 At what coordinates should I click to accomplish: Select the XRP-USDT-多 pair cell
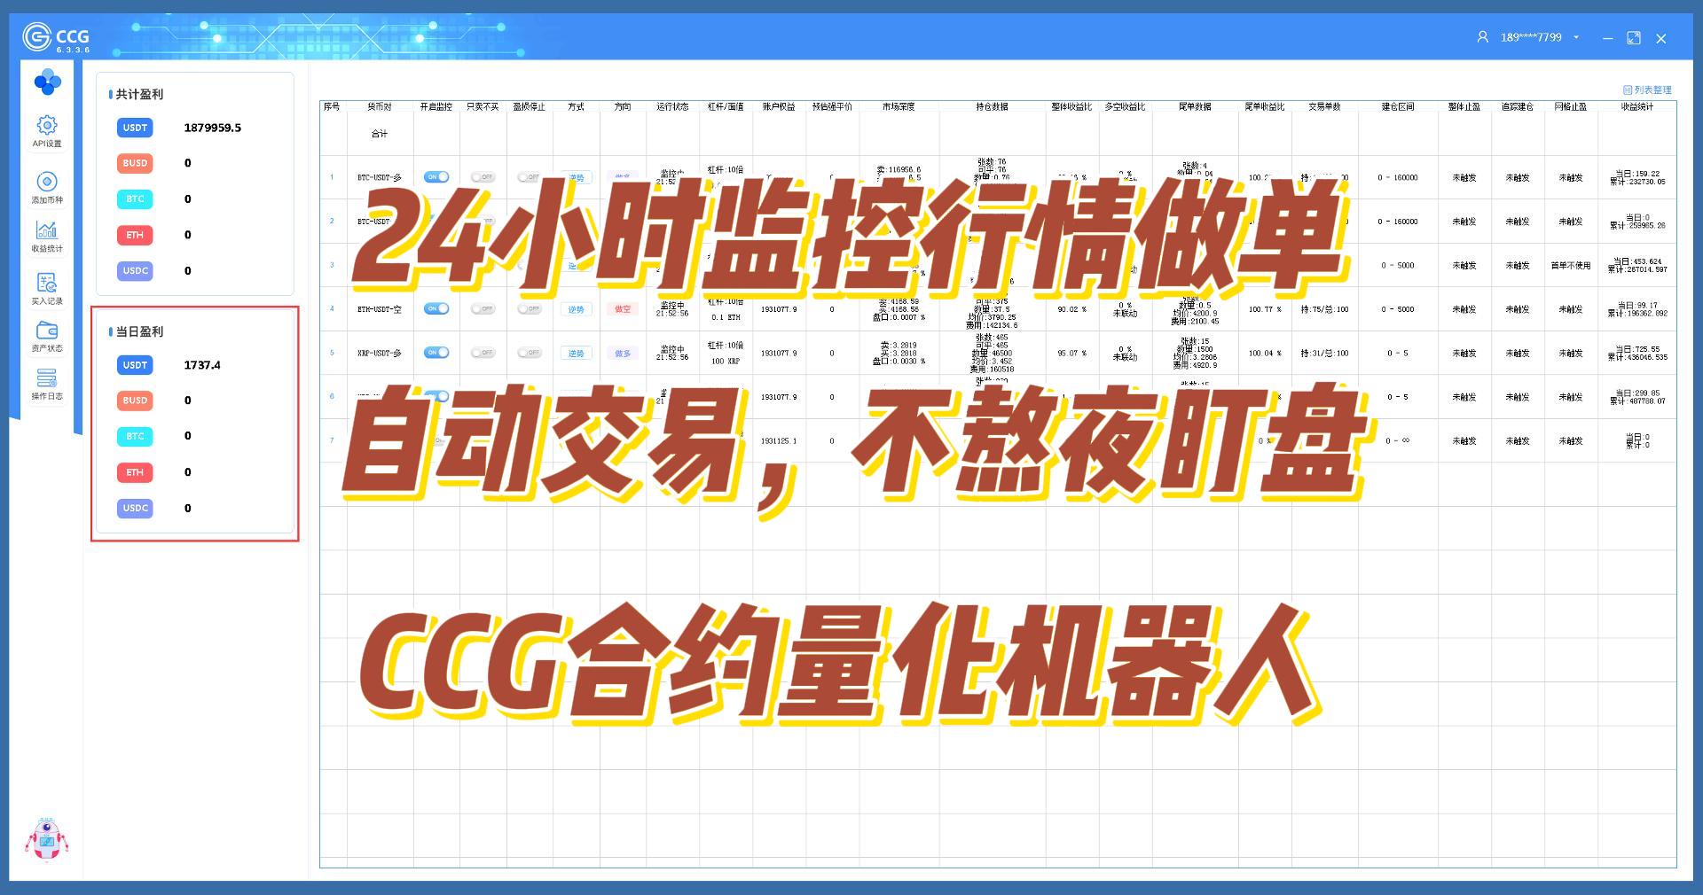380,353
